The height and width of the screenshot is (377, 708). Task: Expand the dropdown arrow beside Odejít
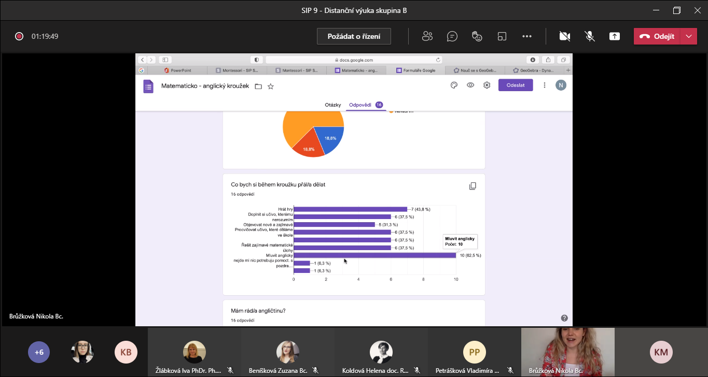click(x=688, y=36)
